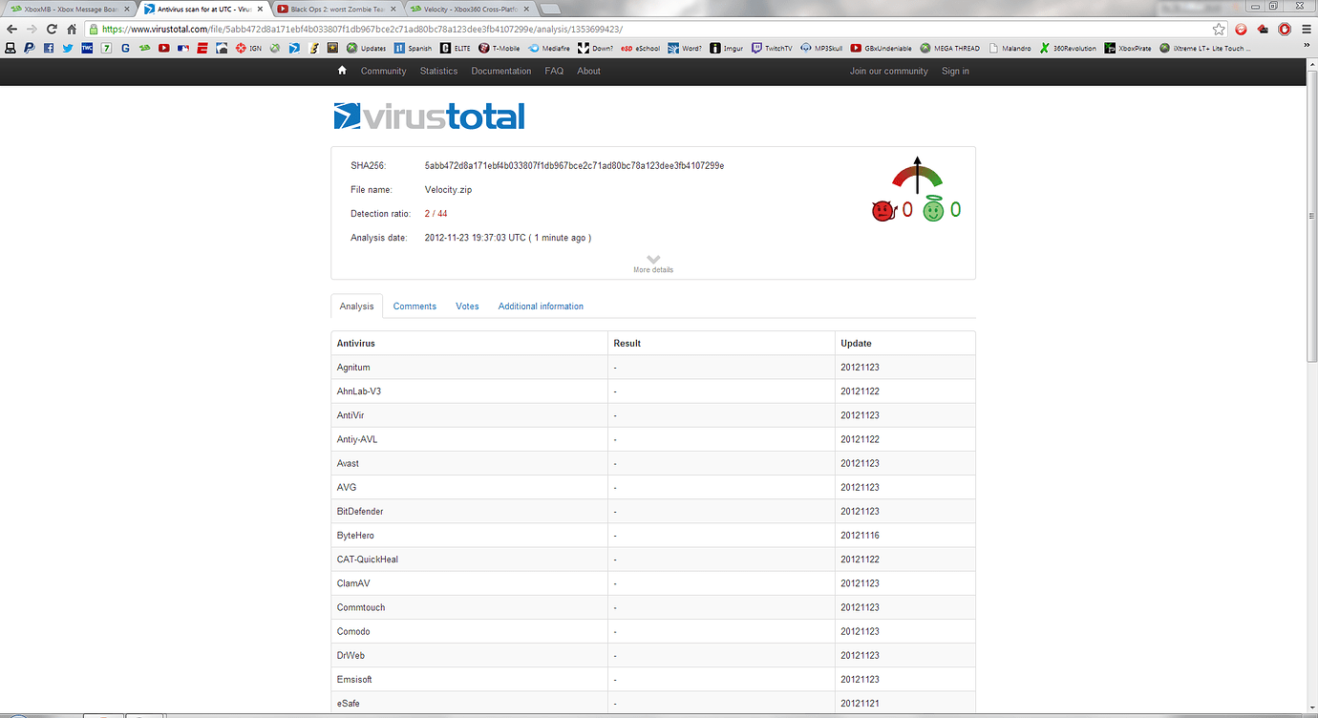Open the Twitter bookmark icon

[x=68, y=48]
